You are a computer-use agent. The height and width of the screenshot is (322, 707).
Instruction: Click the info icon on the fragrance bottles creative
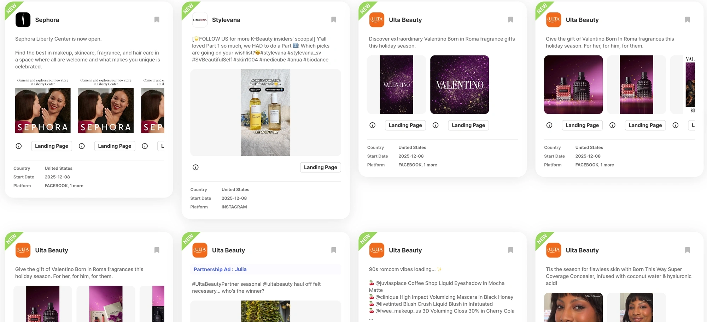(549, 125)
